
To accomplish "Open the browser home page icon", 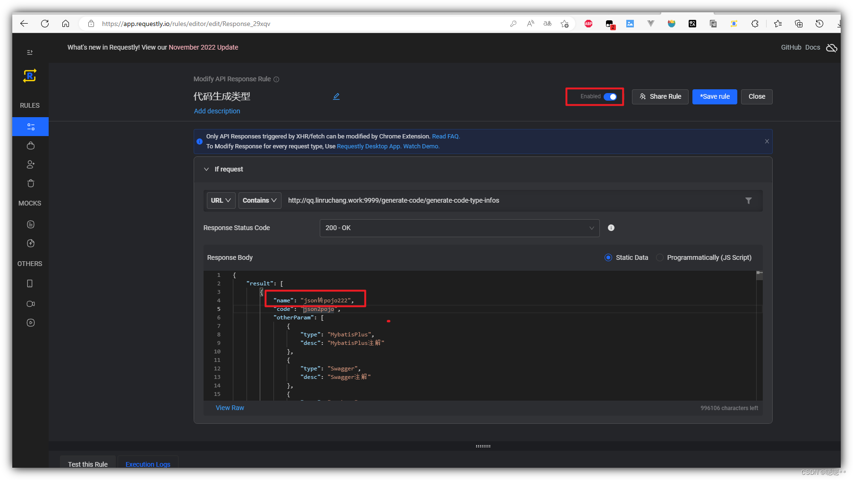I will [x=66, y=24].
